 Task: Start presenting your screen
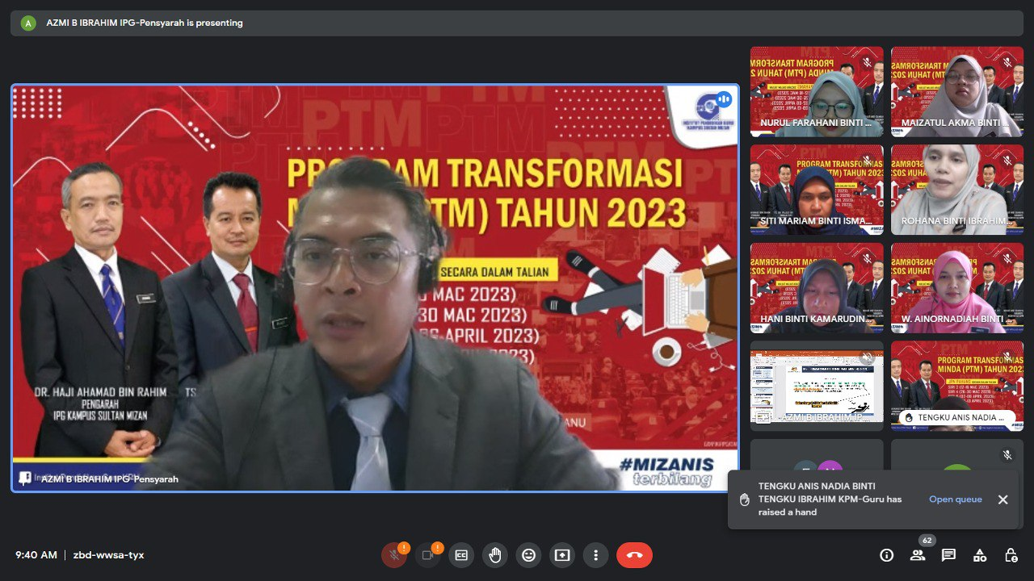[x=562, y=555]
